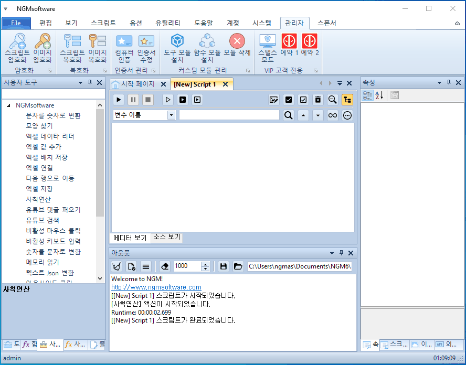
Task: Search variables with the magnifier button
Action: click(288, 115)
